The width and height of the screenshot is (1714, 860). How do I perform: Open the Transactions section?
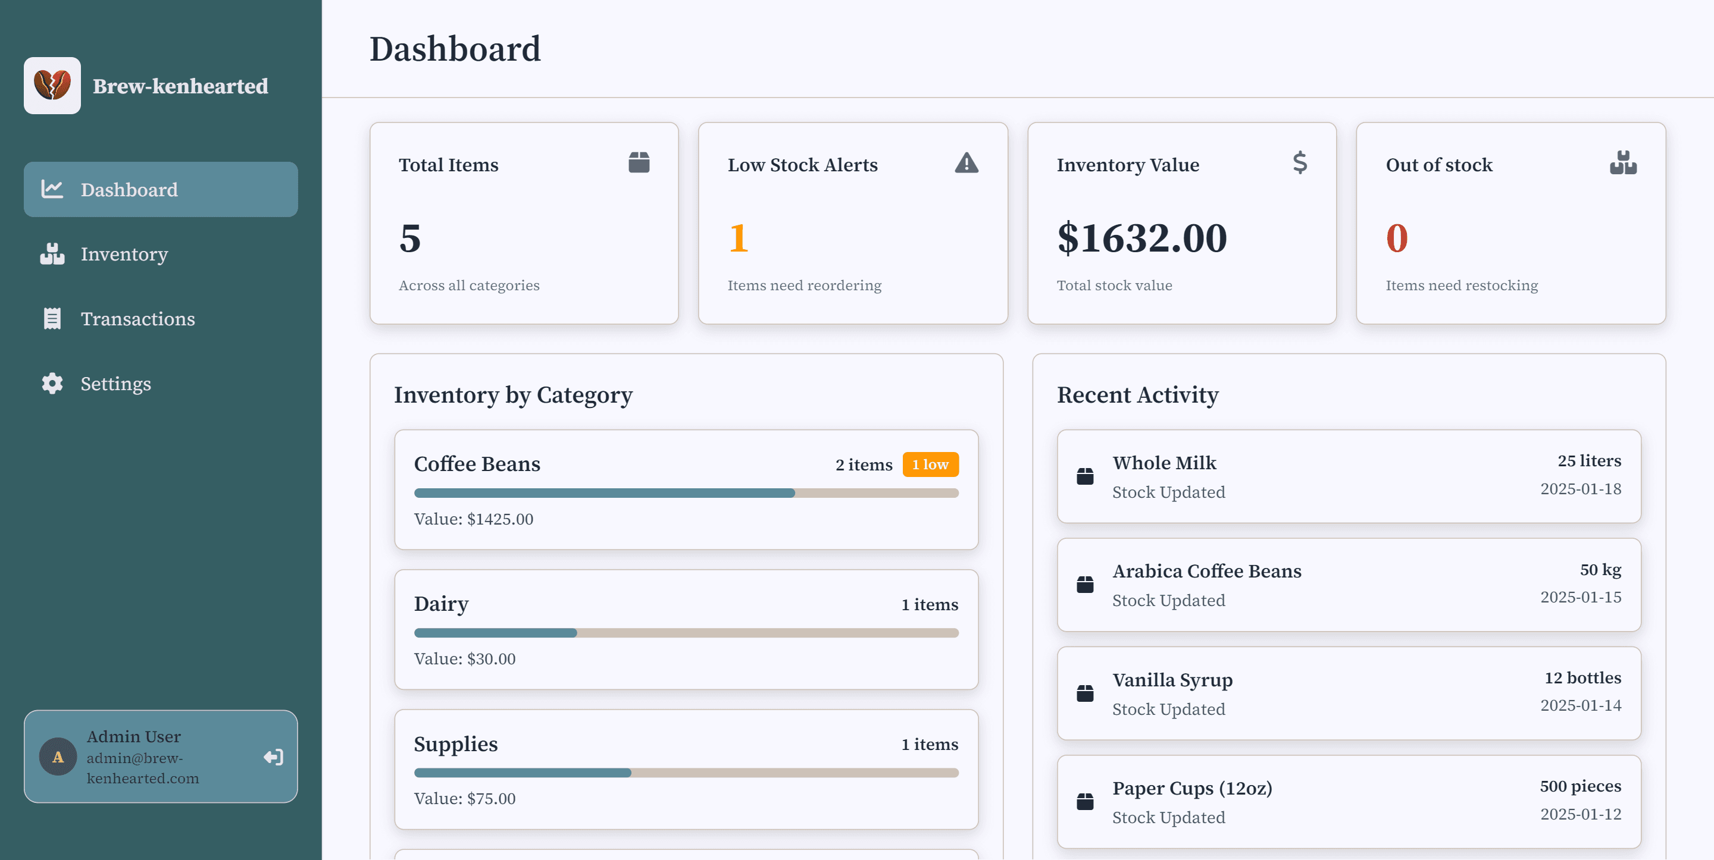pos(160,319)
